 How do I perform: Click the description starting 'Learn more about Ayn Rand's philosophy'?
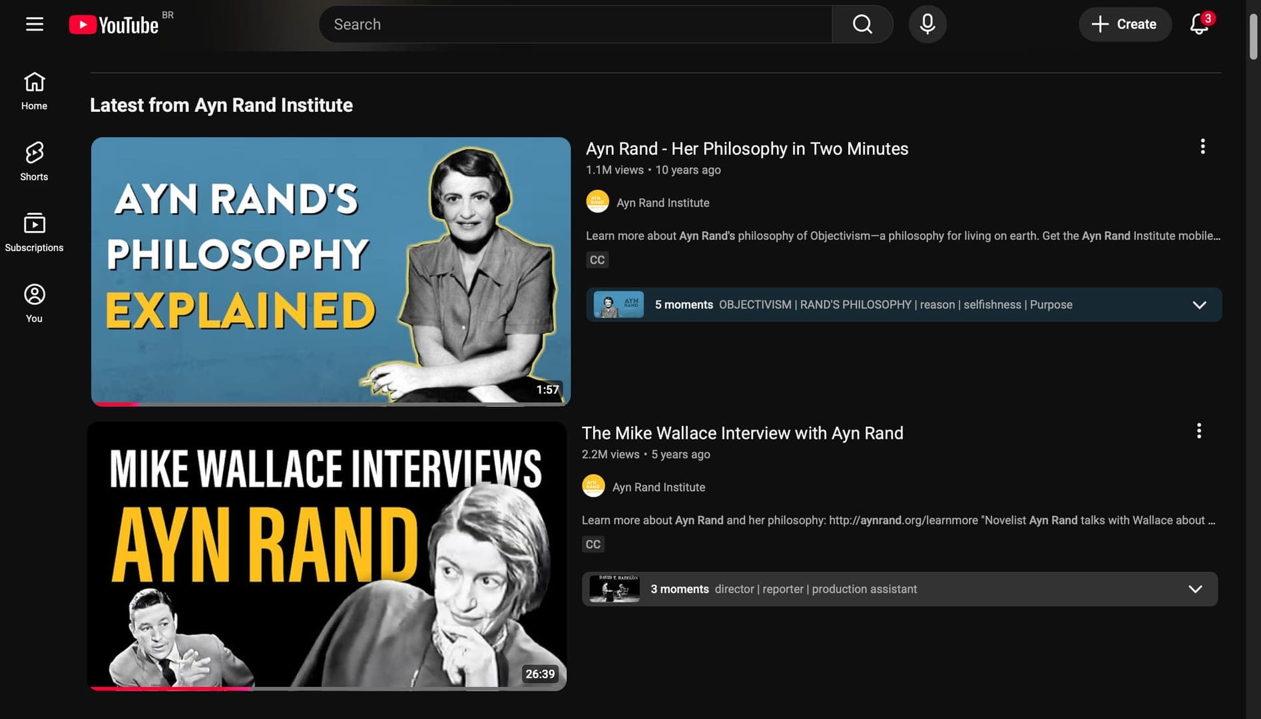(x=903, y=236)
